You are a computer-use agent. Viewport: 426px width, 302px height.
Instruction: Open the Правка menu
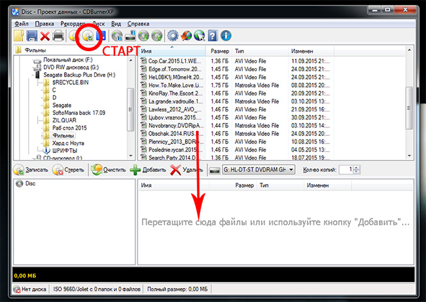coord(44,24)
